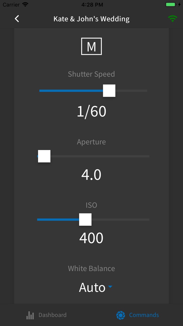The height and width of the screenshot is (326, 183).
Task: Click the Shutter Speed slider handle
Action: 109,91
